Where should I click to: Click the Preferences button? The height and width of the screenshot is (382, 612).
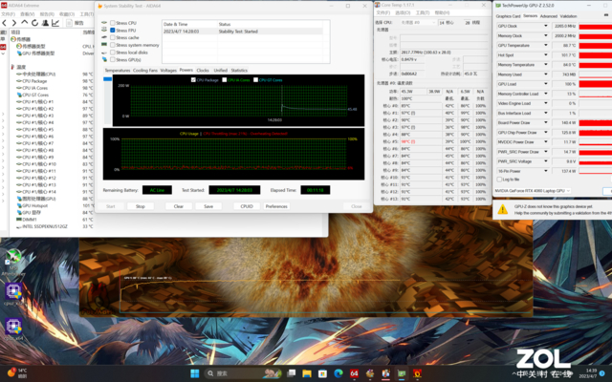coord(276,205)
